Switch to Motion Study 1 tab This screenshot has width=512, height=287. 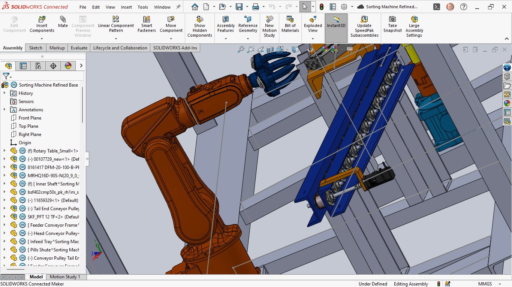click(x=65, y=277)
